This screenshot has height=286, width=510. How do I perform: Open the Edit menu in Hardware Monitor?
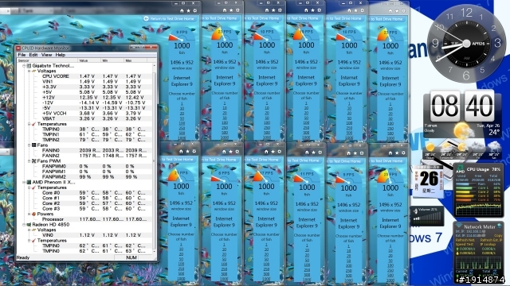click(x=33, y=55)
